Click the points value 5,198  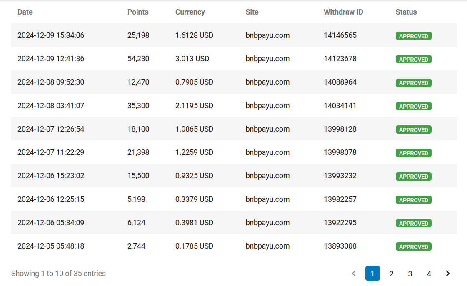[136, 199]
